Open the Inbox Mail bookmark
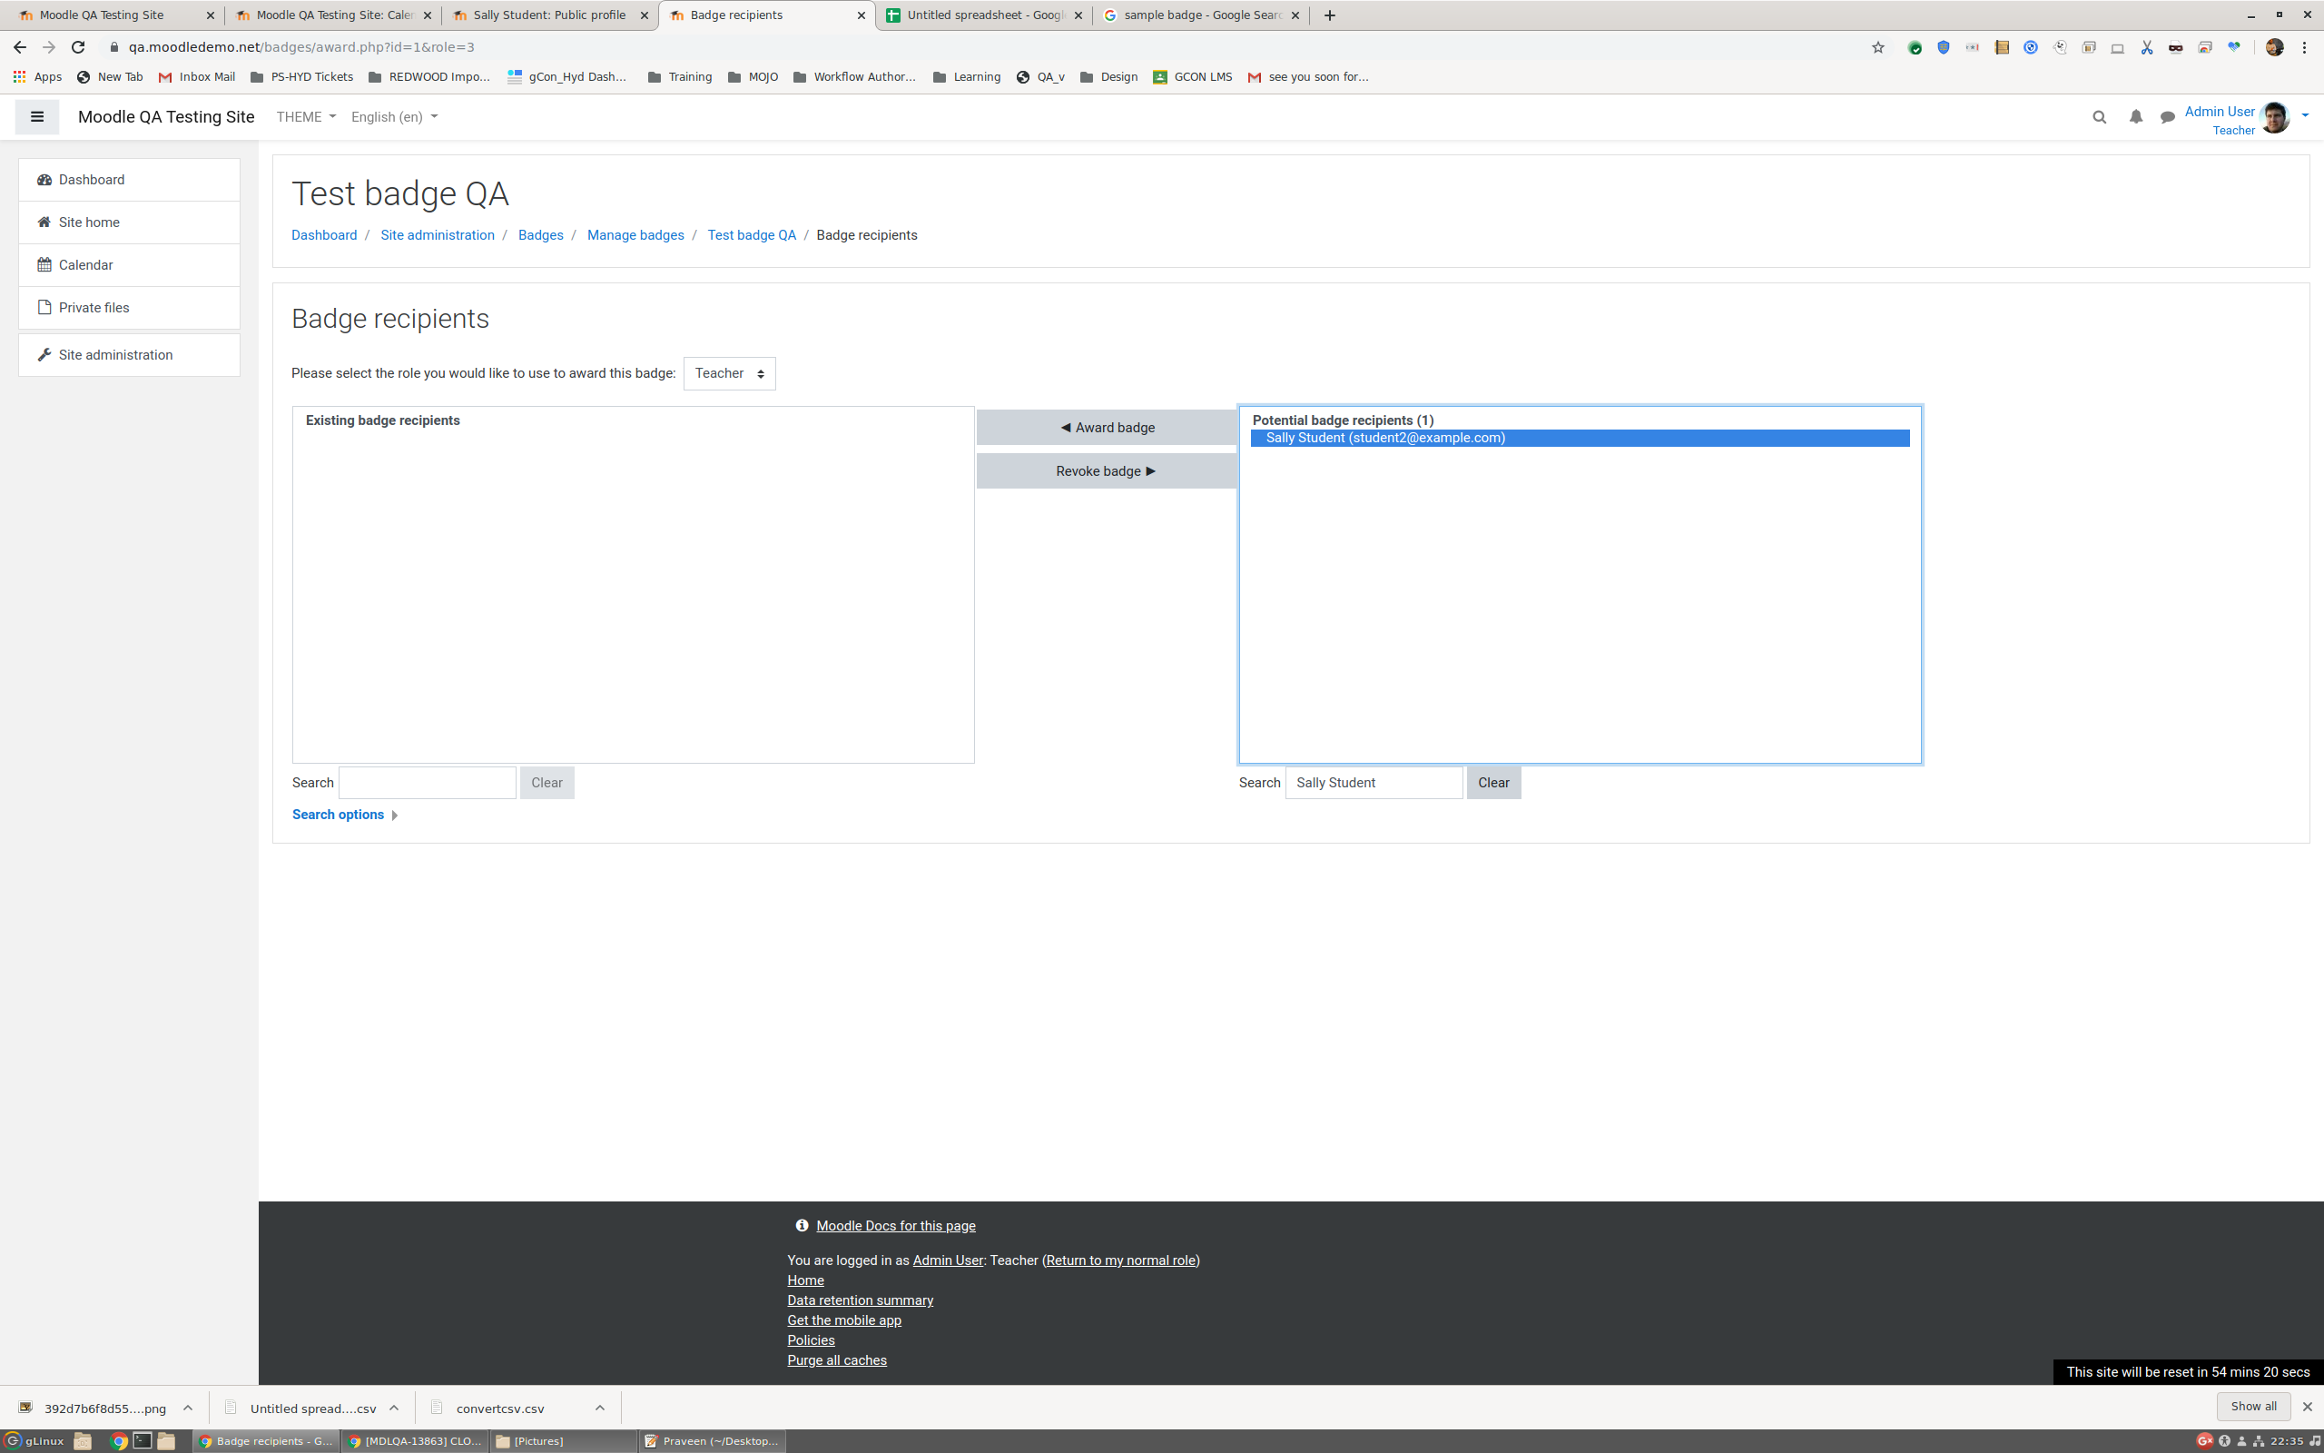The width and height of the screenshot is (2324, 1453). (x=197, y=77)
